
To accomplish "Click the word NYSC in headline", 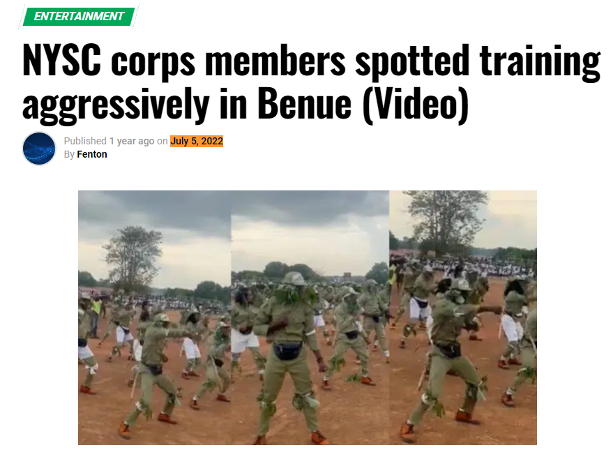I will click(x=62, y=61).
